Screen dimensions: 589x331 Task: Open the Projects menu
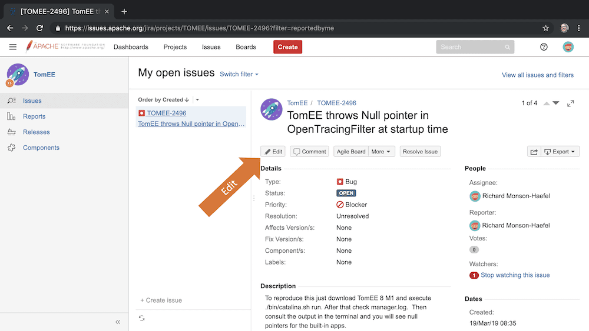(175, 47)
